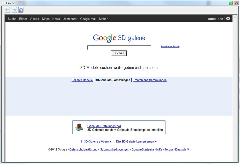Open the Empfohlene Sammlungen tab link
Image resolution: width=240 pixels, height=164 pixels.
150,80
